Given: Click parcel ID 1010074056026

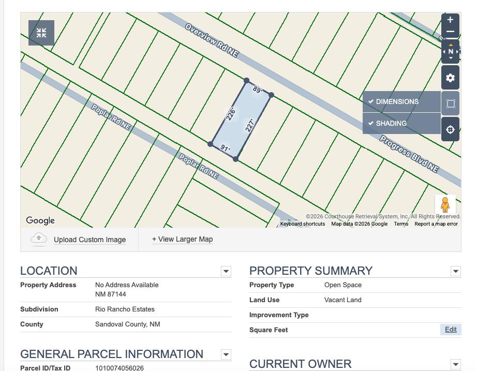Looking at the screenshot, I should pyautogui.click(x=119, y=368).
